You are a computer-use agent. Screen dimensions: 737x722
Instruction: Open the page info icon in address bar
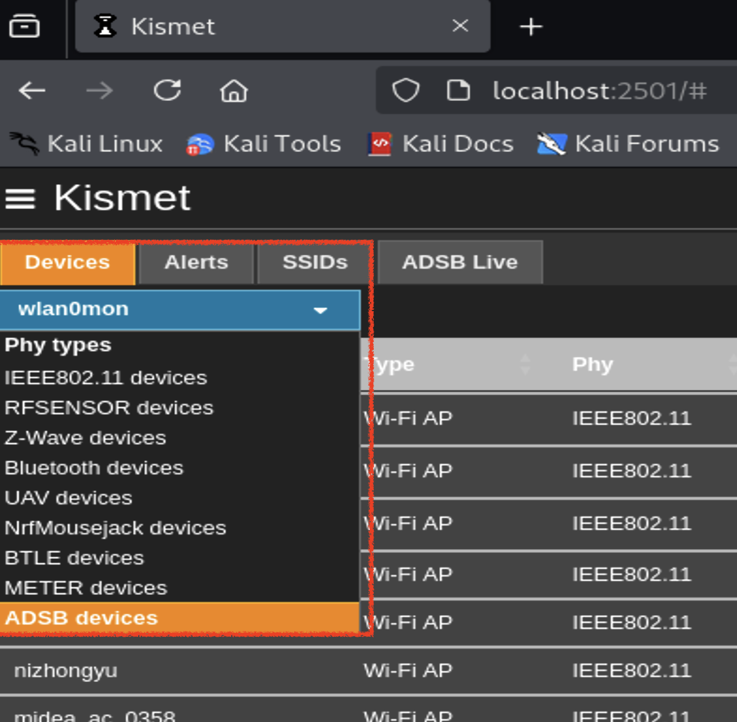point(459,90)
